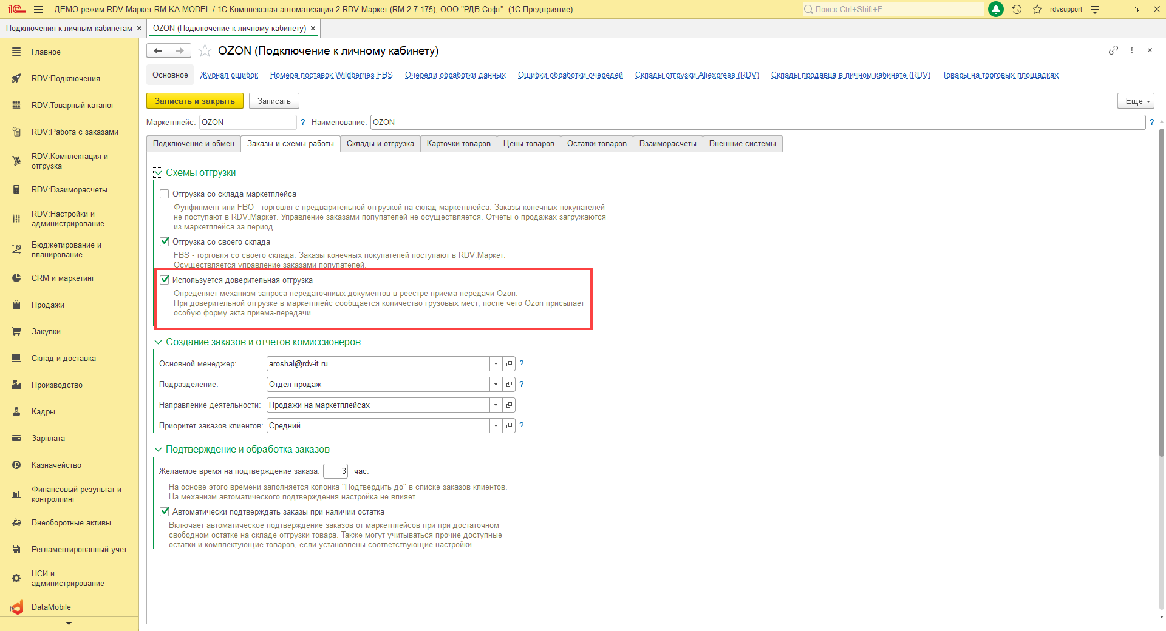This screenshot has width=1166, height=631.
Task: Open the history clock icon in the title bar
Action: (1017, 9)
